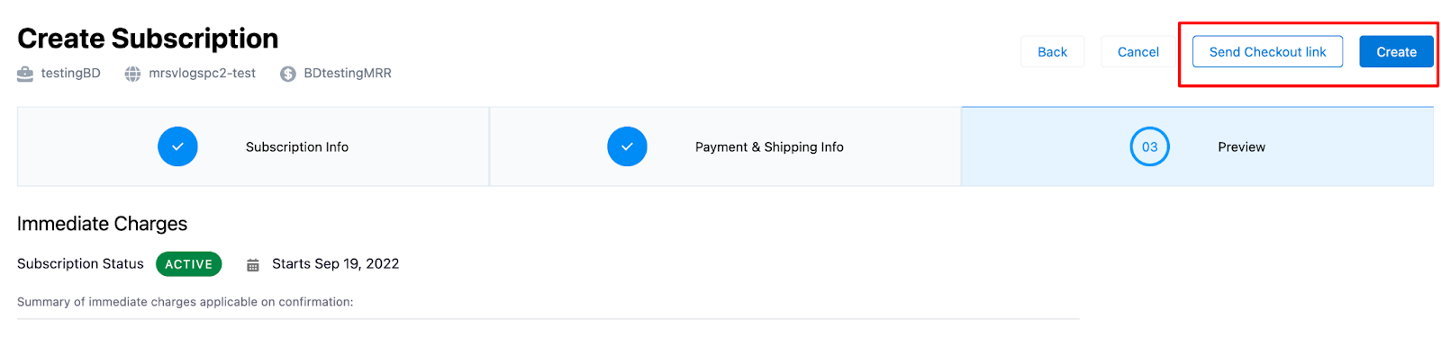Click the green ACTIVE status badge
The image size is (1441, 337).
189,264
